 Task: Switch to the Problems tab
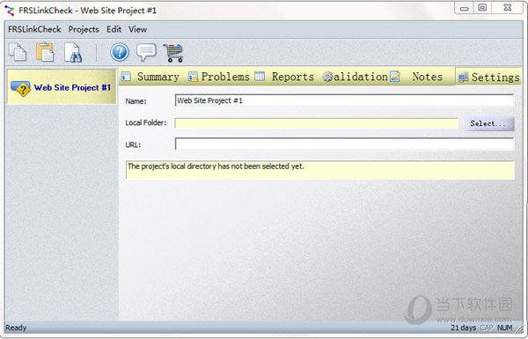[219, 77]
